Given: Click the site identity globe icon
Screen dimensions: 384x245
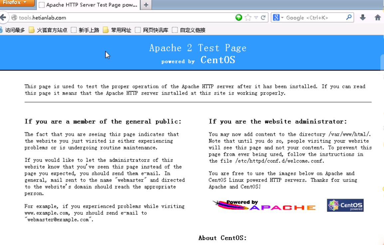Looking at the screenshot, I should tap(14, 18).
